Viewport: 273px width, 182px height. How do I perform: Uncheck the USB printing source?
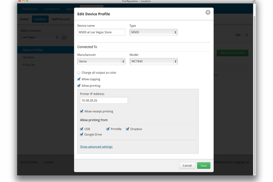tap(81, 129)
